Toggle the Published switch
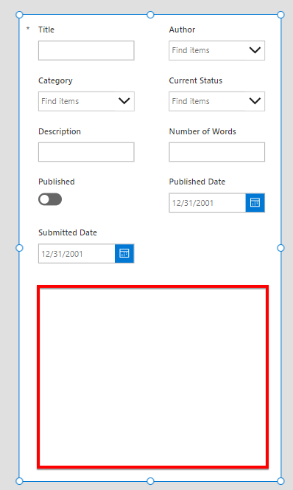Screen dimensions: 293x490 50,199
